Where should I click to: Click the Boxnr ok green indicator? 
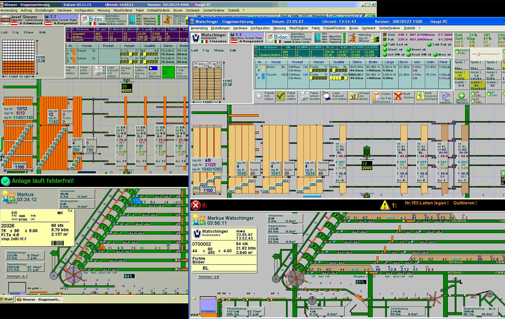tap(408, 50)
